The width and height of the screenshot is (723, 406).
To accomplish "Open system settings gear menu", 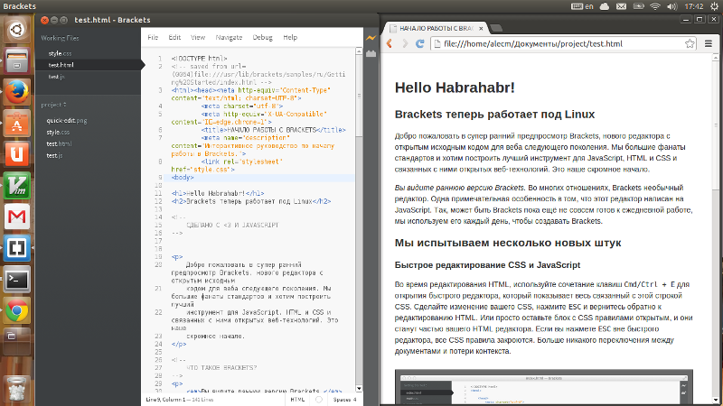I will pyautogui.click(x=714, y=6).
